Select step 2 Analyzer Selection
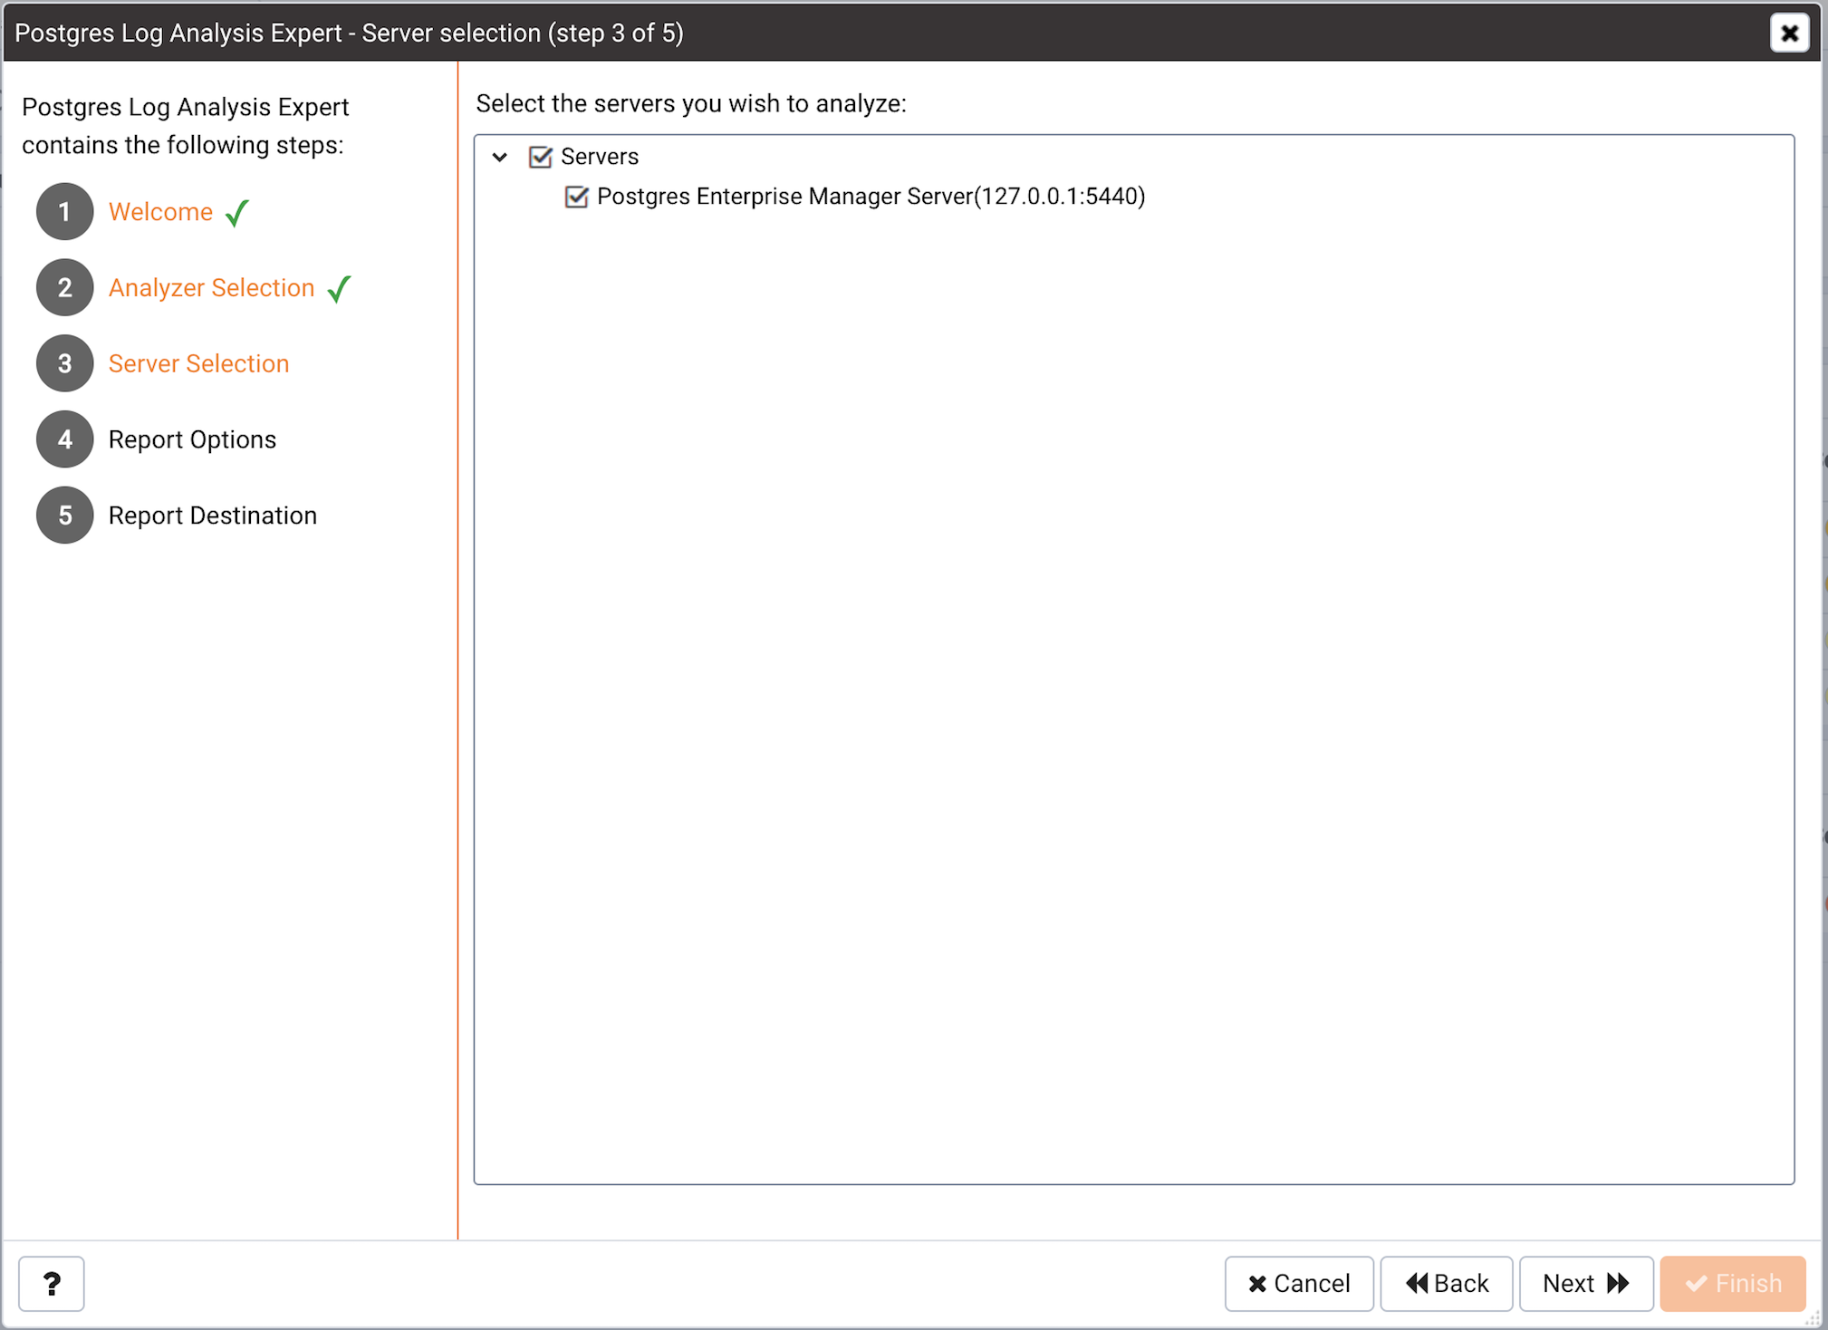 pyautogui.click(x=211, y=288)
